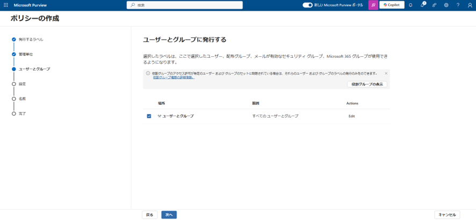Click the 役割グループの表示 button
The height and width of the screenshot is (220, 476).
(x=367, y=84)
